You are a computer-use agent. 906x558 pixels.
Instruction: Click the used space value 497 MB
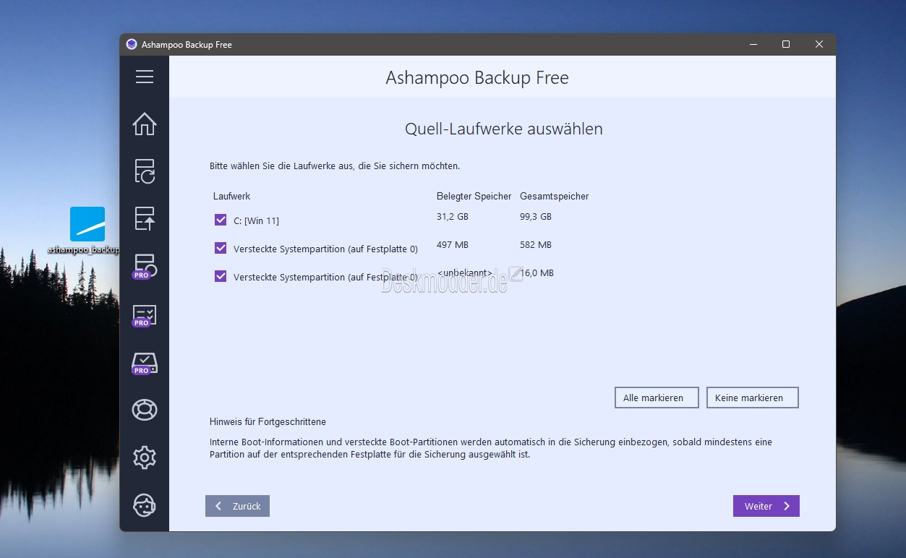[453, 245]
